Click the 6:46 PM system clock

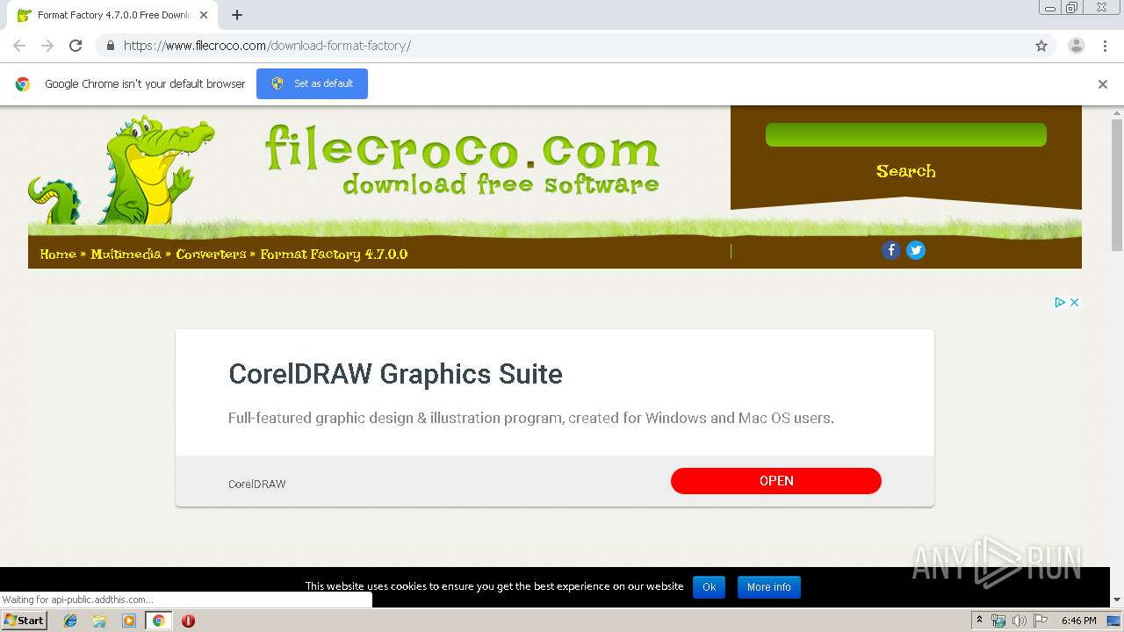(x=1079, y=621)
